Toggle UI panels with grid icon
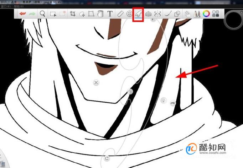The image size is (243, 168). (216, 13)
